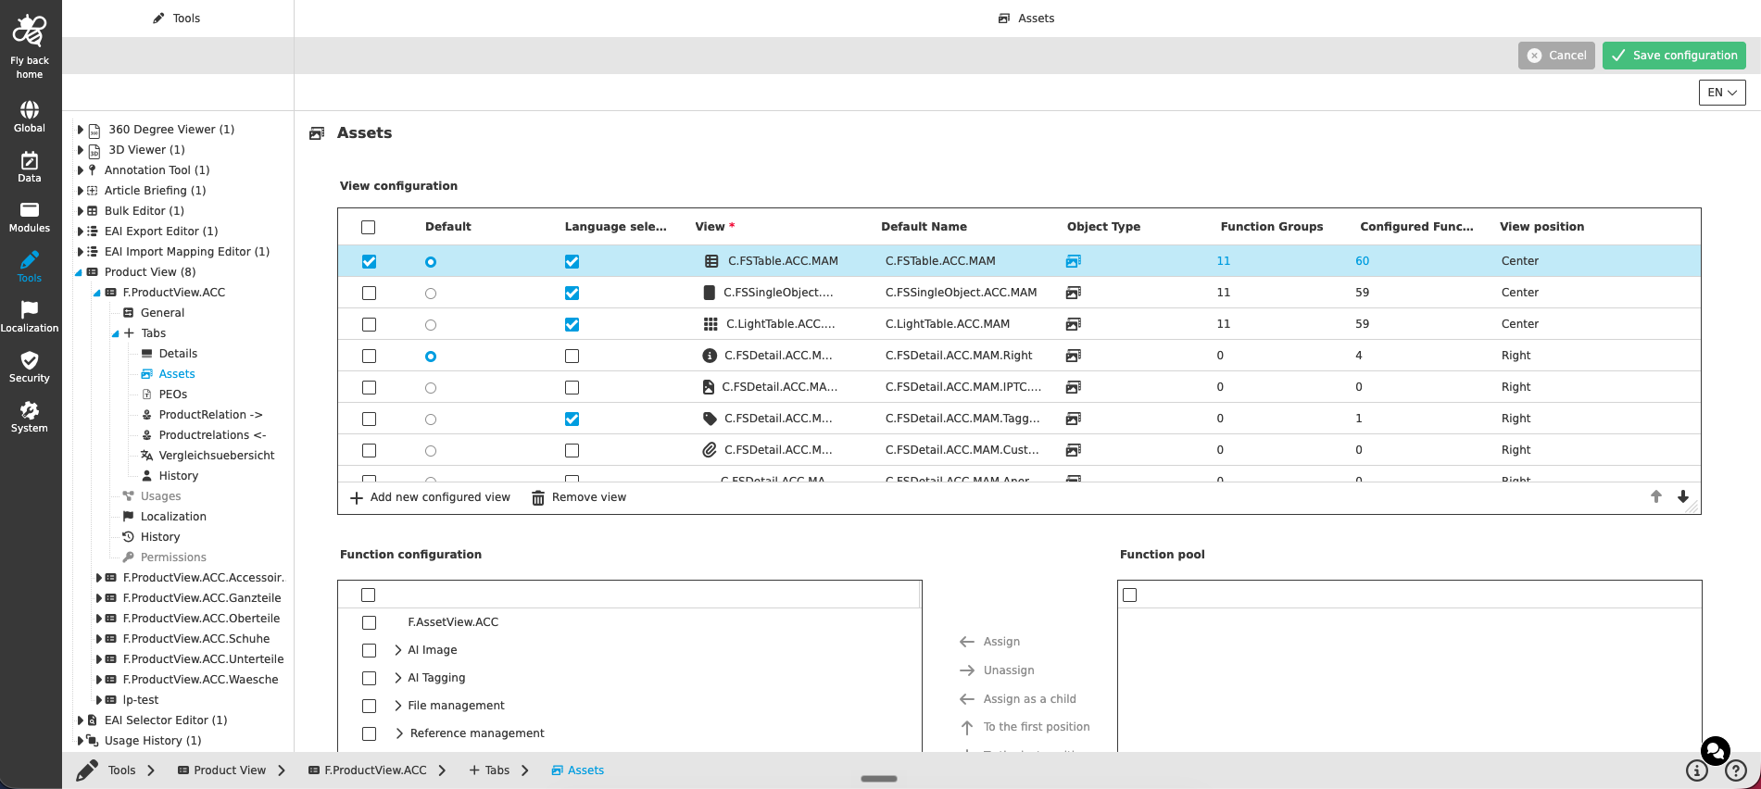The image size is (1761, 789).
Task: Toggle language selection for C.FSDetail.ACC.MAM.Right
Action: [572, 357]
